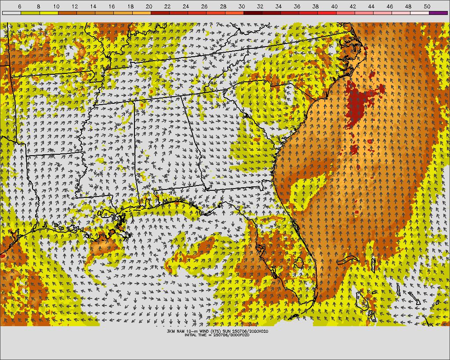Click the swatch between 28 and 30

coord(234,13)
